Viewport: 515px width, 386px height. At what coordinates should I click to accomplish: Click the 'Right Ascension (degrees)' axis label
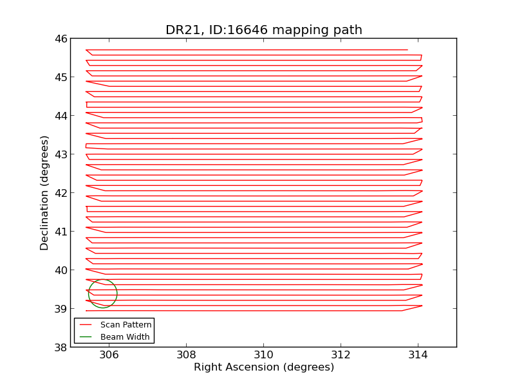[x=264, y=367]
